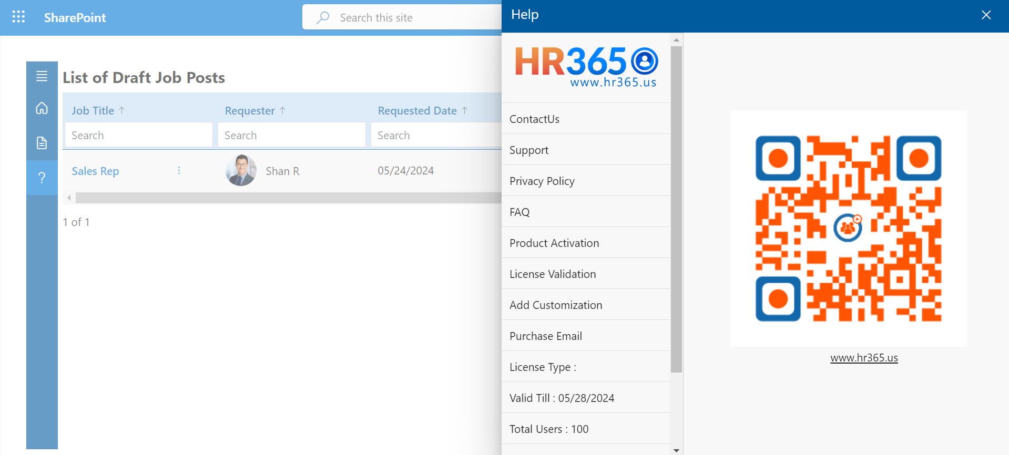Open FAQ in Help menu
The height and width of the screenshot is (455, 1009).
pos(586,212)
